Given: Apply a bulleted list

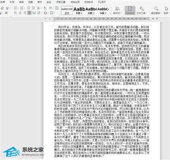Looking at the screenshot, I should [15, 8].
